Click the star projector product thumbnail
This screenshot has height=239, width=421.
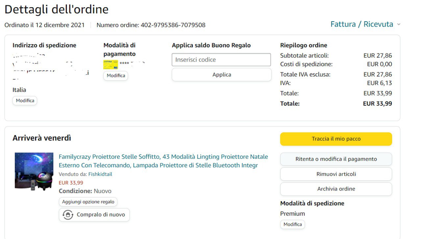pyautogui.click(x=34, y=171)
